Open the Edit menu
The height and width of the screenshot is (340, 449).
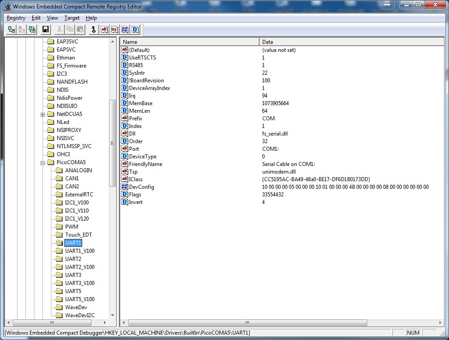coord(36,18)
